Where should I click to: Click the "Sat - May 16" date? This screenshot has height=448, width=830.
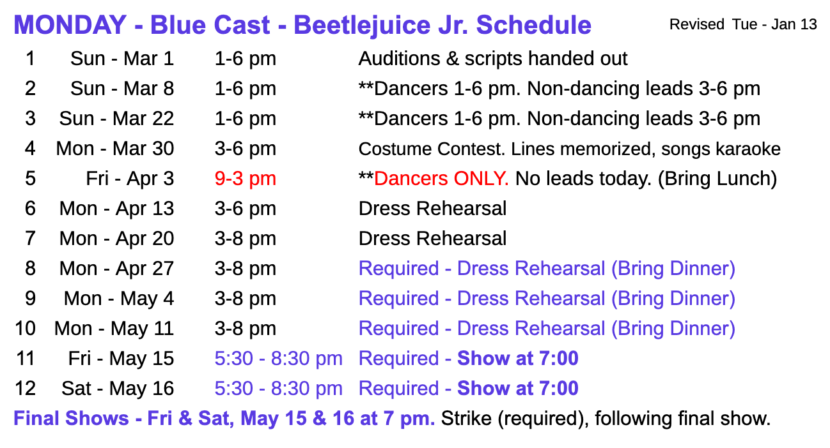(118, 389)
